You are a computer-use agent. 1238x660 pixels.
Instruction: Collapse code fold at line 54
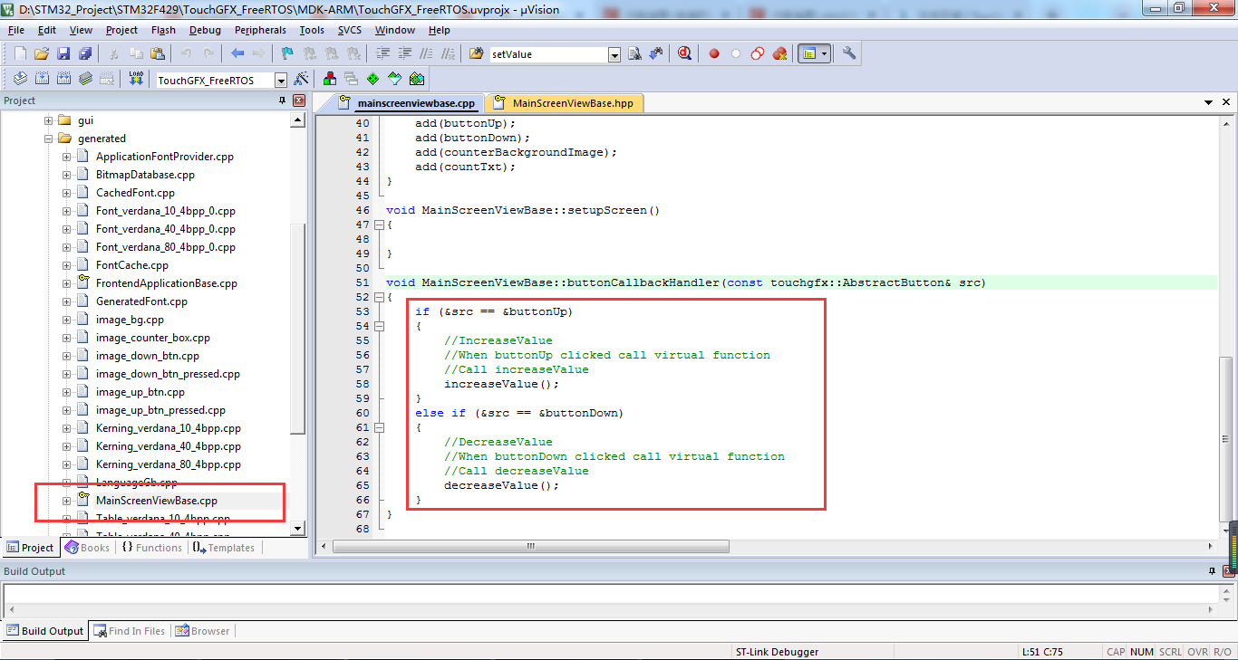pyautogui.click(x=378, y=326)
